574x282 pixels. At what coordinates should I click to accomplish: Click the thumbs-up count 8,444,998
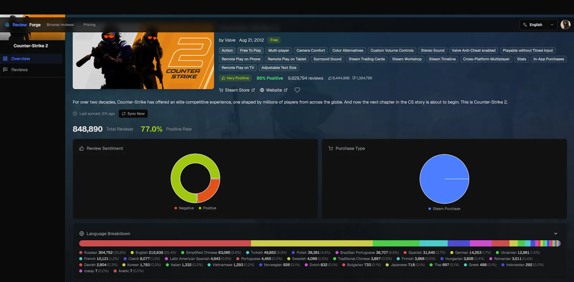[x=339, y=78]
